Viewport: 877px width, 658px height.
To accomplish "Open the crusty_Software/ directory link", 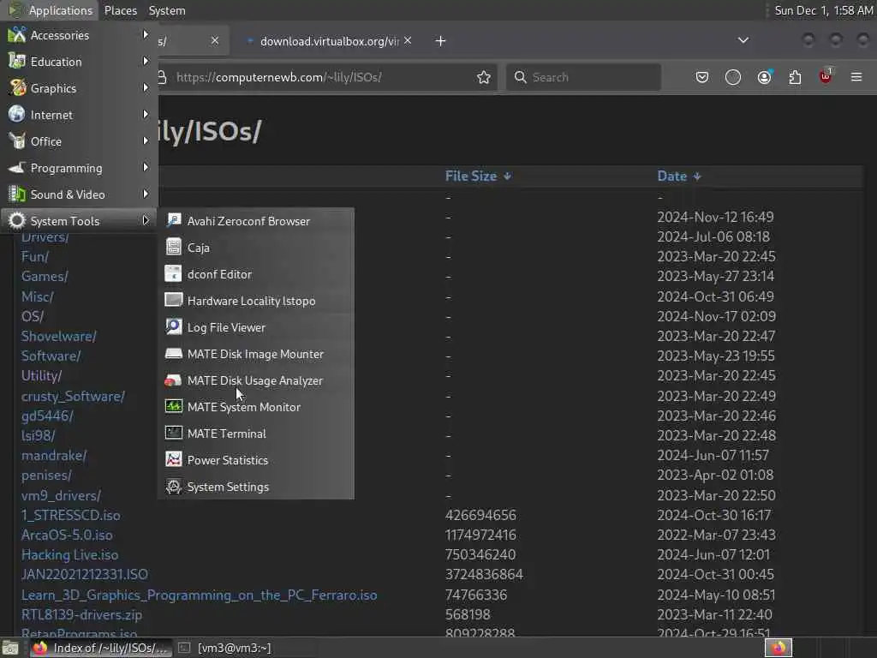I will coord(74,396).
